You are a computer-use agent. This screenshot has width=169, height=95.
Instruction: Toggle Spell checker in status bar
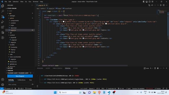pos(128,88)
